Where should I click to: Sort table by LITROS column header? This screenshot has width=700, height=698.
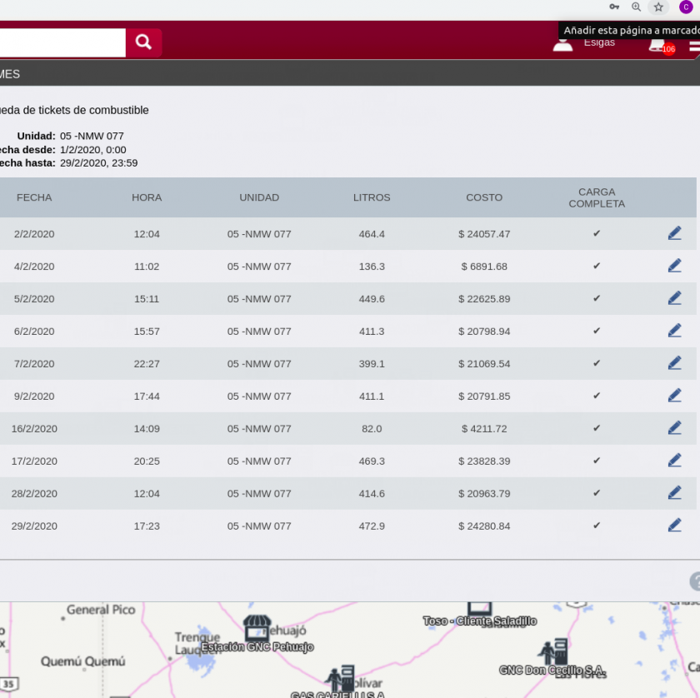[372, 198]
